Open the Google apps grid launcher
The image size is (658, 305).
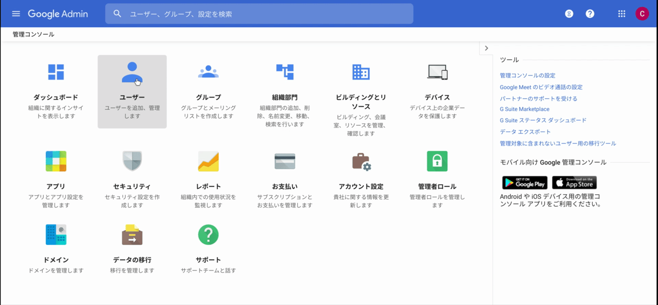point(621,14)
